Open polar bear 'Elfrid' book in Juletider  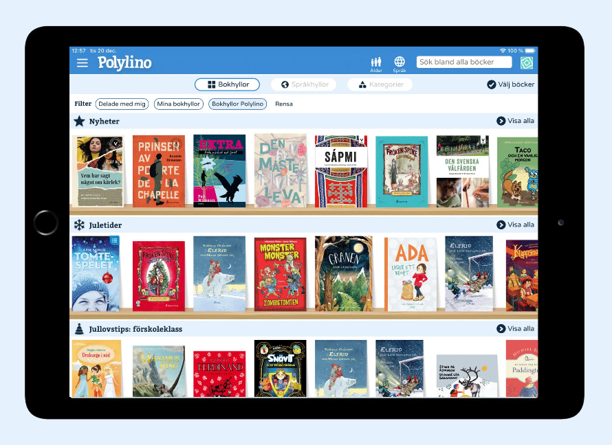pos(219,273)
